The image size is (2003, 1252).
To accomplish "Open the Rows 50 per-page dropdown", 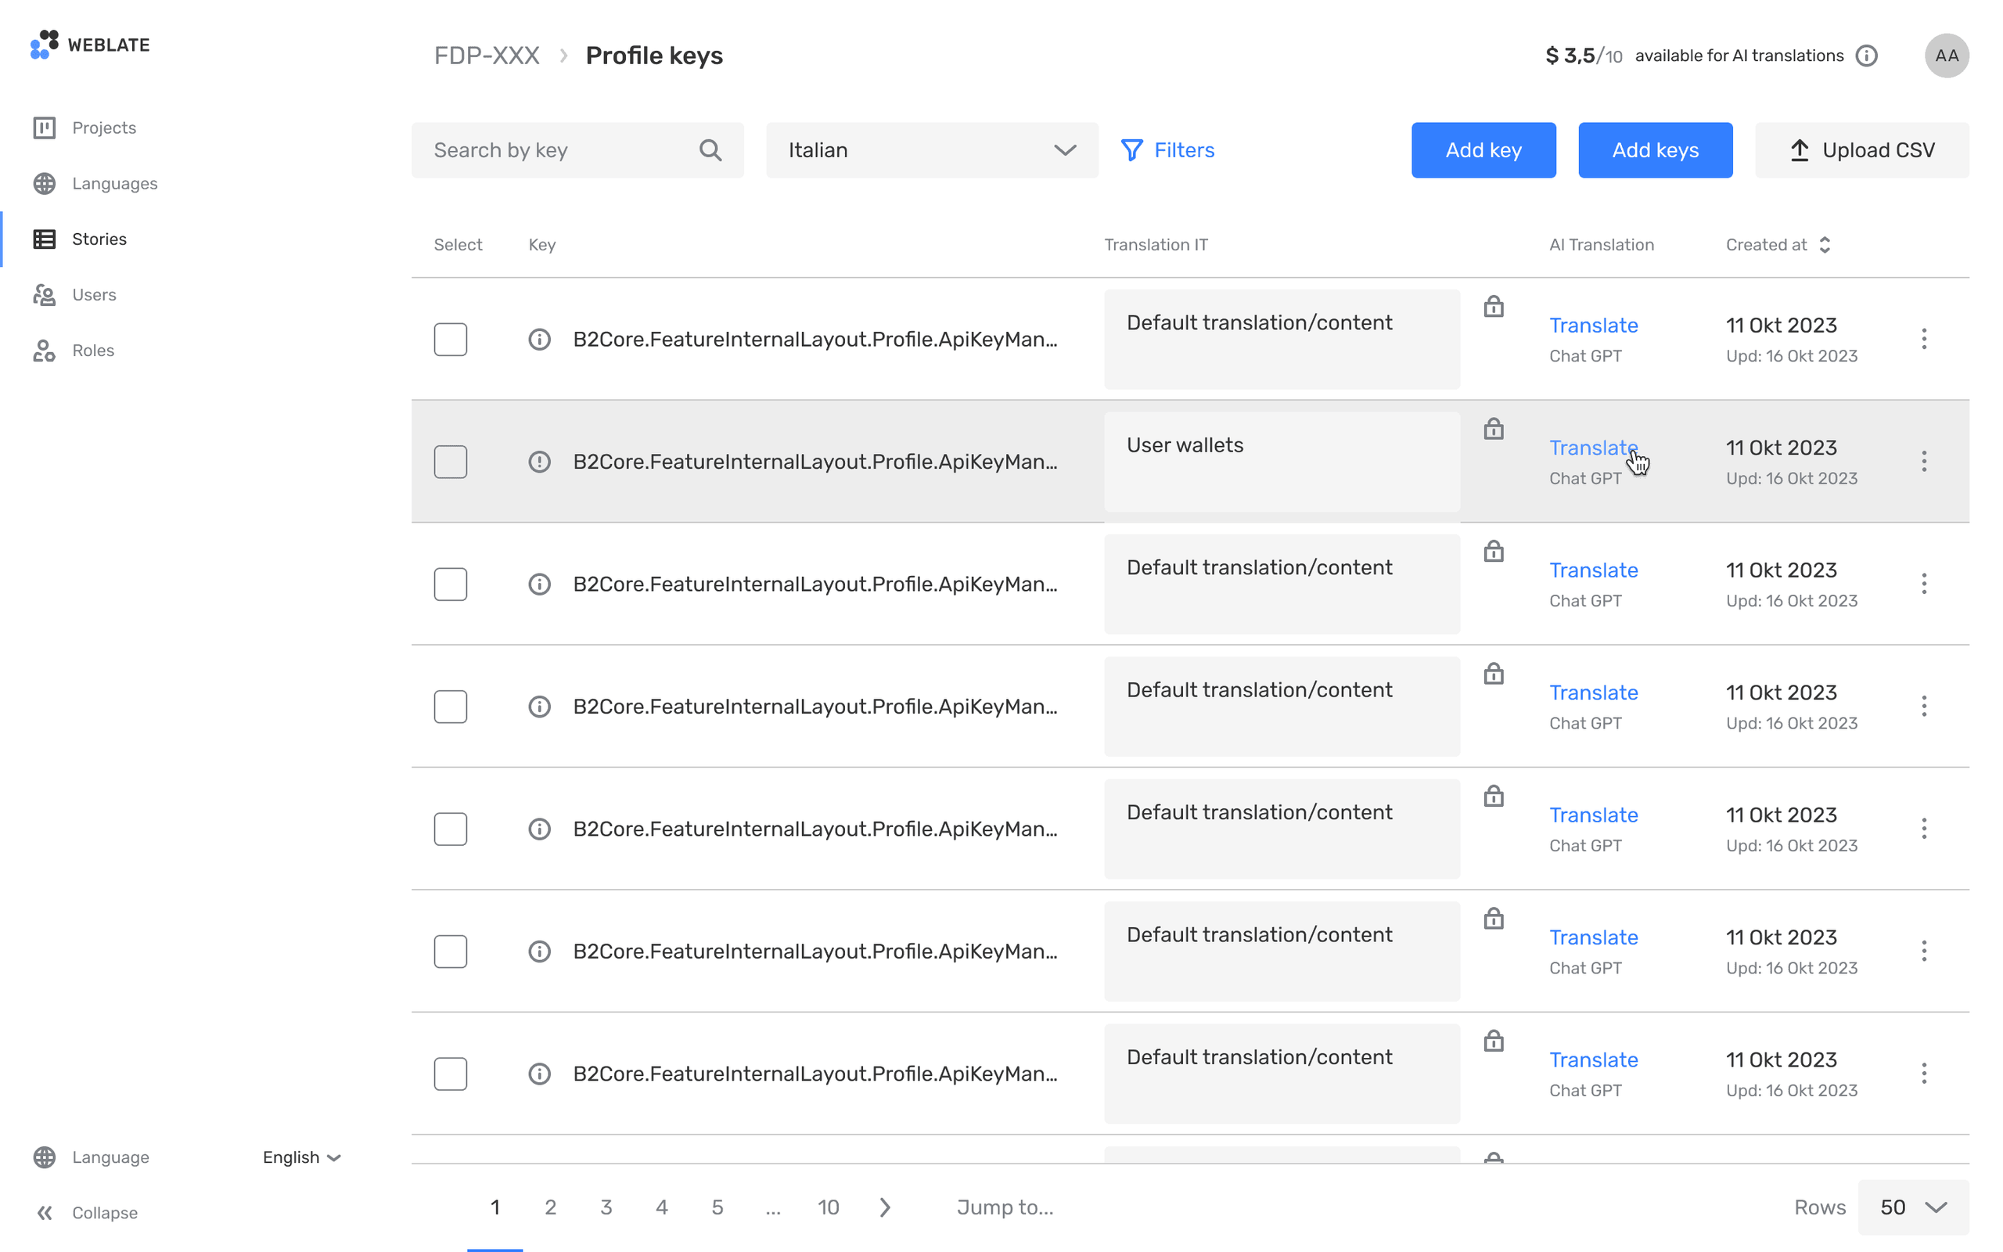I will (x=1913, y=1207).
